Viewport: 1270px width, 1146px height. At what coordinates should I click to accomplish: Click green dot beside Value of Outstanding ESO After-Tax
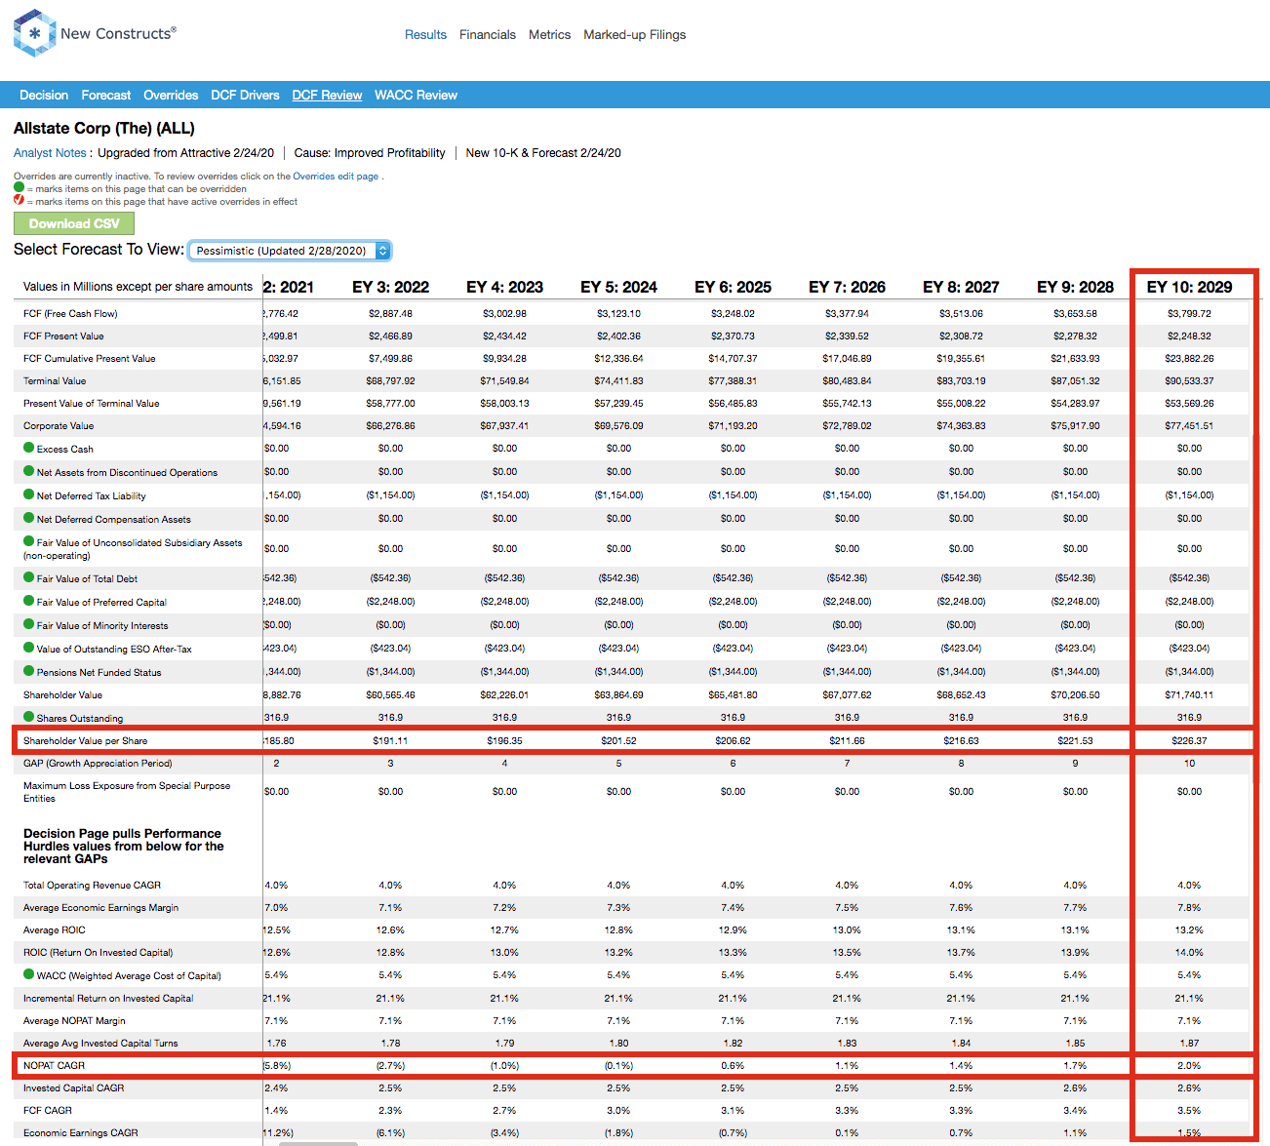(29, 648)
